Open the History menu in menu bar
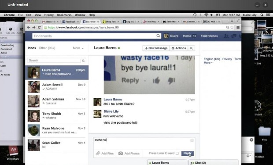This screenshot has width=273, height=165. tap(49, 15)
